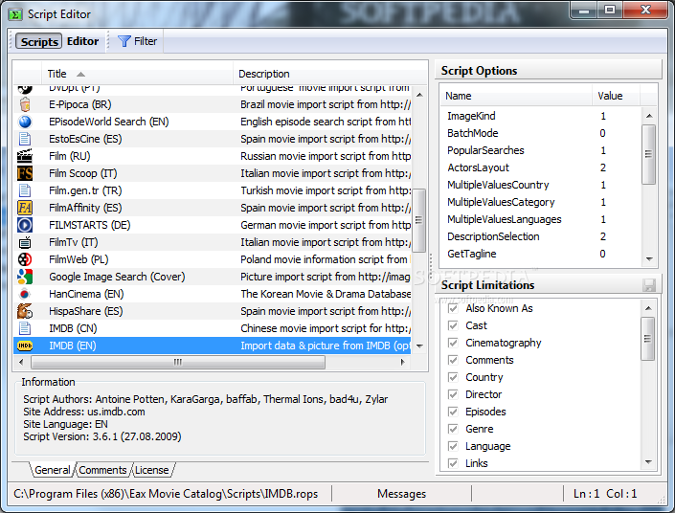The height and width of the screenshot is (513, 675).
Task: Open the License information tab
Action: click(x=151, y=470)
